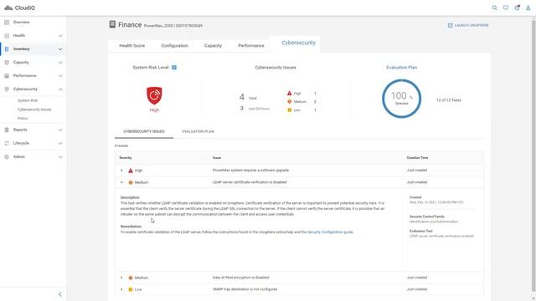Screen dimensions: 536x301
Task: Collapse the Cybersecurity sidebar section
Action: (60, 89)
